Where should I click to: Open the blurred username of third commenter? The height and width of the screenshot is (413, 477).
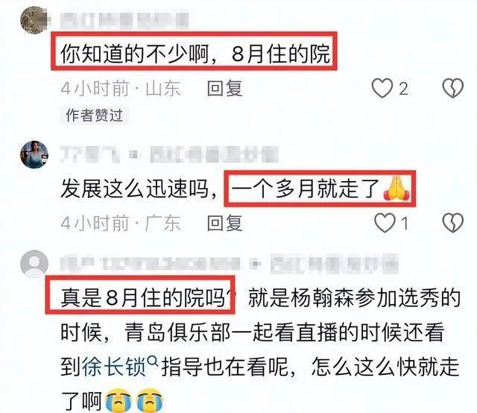click(x=230, y=263)
